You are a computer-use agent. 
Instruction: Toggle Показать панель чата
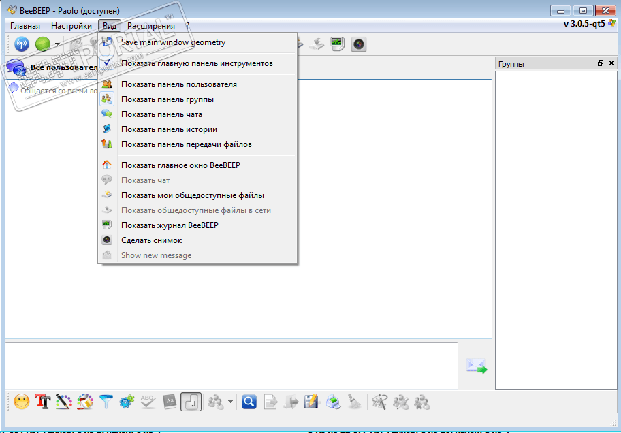pyautogui.click(x=197, y=114)
